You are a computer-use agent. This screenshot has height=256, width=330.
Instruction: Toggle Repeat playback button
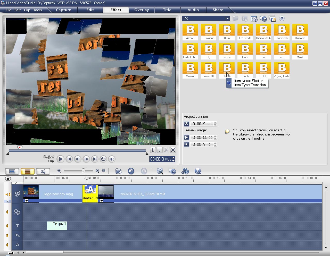click(x=103, y=159)
